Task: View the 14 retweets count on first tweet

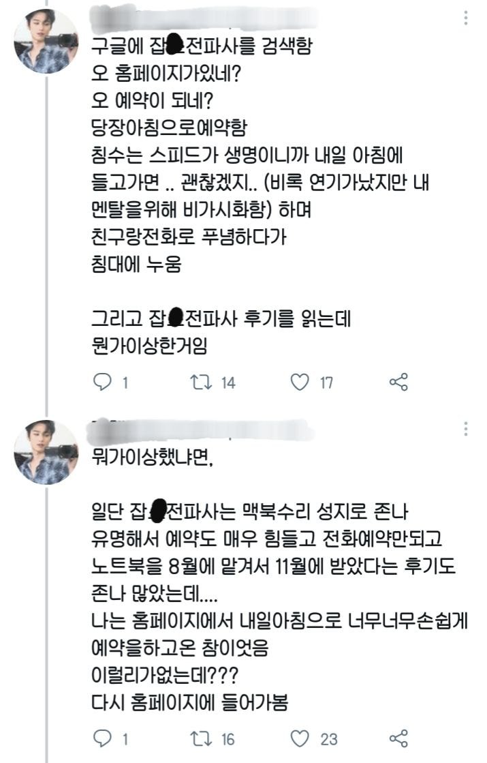Action: [x=228, y=383]
